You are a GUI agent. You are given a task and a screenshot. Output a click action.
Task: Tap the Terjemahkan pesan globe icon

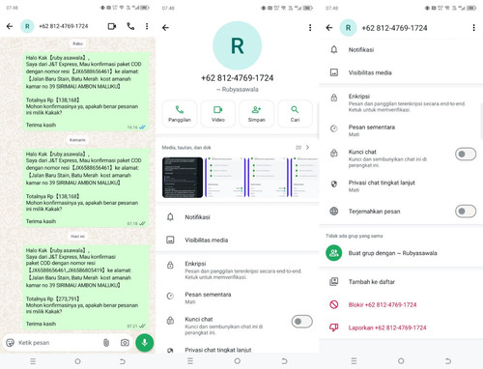pyautogui.click(x=334, y=212)
